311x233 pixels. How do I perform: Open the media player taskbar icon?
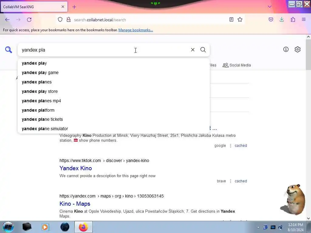(x=45, y=227)
